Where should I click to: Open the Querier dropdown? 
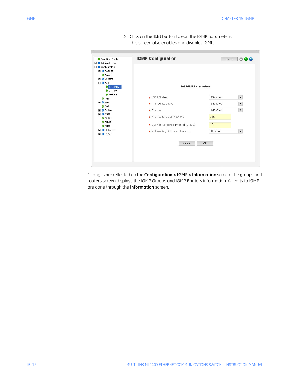tap(240, 110)
